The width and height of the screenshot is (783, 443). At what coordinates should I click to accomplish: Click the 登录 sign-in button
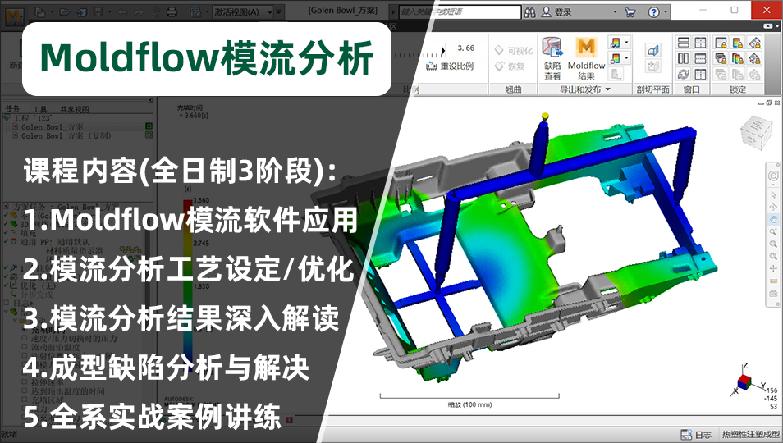pos(556,12)
